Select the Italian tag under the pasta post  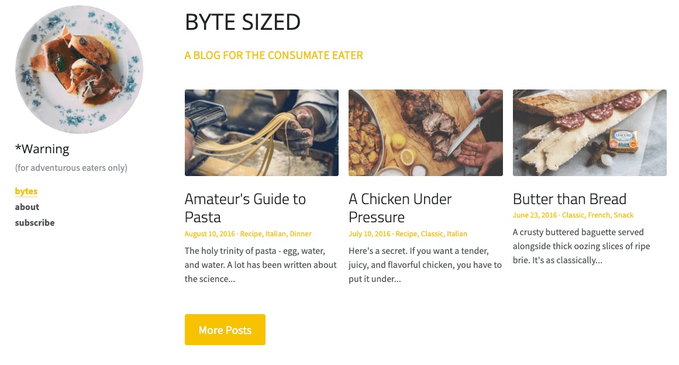coord(274,233)
